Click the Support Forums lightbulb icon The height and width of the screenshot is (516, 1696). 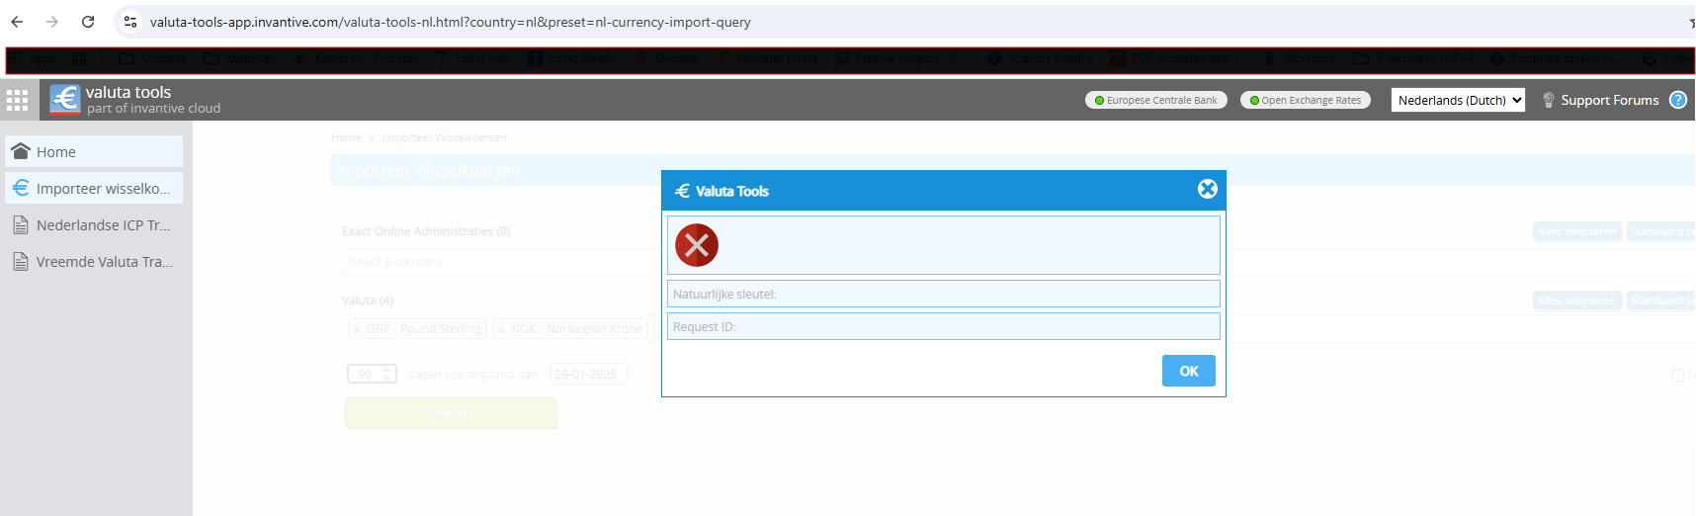tap(1548, 100)
